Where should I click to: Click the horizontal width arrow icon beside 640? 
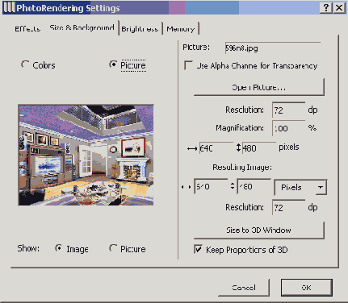(192, 148)
